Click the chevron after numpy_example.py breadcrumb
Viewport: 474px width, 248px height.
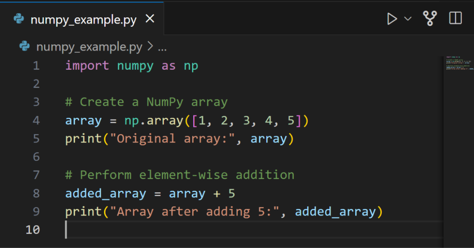(x=152, y=47)
